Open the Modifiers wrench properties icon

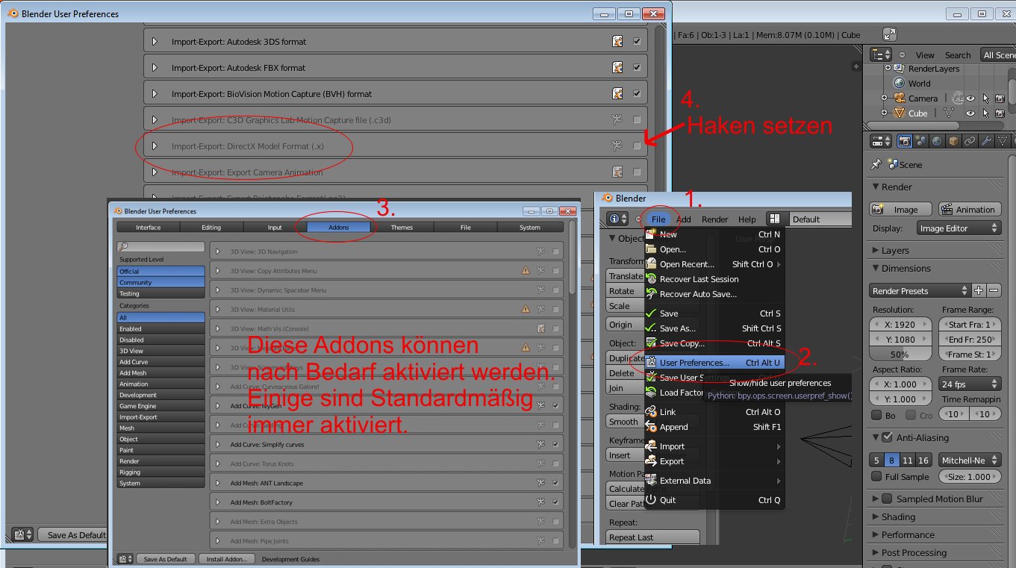point(986,141)
